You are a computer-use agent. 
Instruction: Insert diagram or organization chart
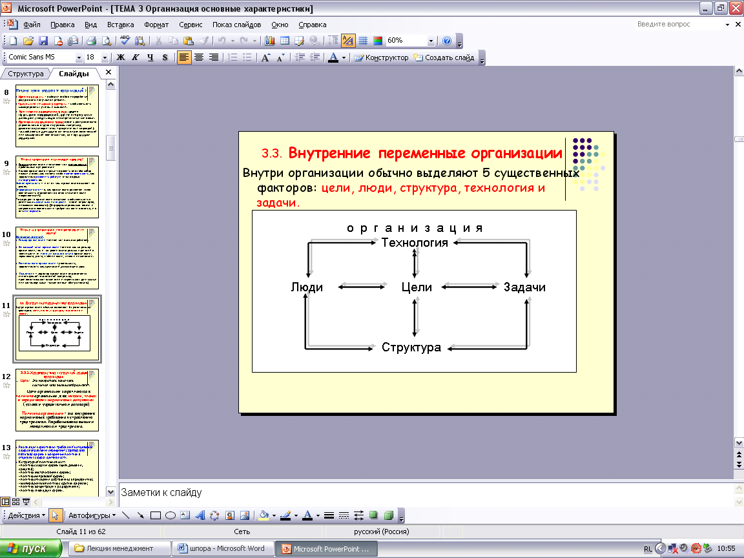(214, 515)
